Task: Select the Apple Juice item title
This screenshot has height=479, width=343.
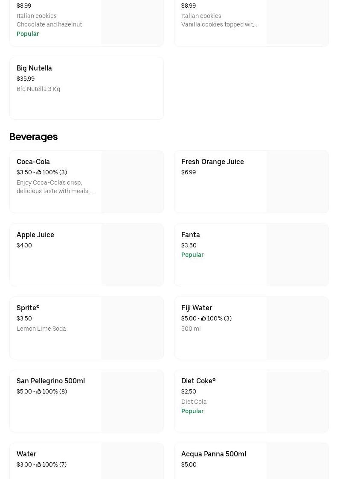Action: pyautogui.click(x=35, y=235)
